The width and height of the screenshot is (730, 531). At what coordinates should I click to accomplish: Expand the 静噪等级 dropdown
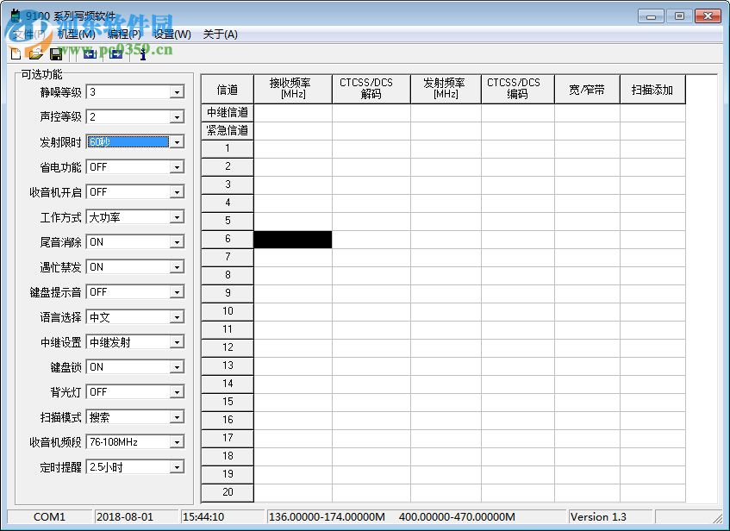(x=177, y=91)
